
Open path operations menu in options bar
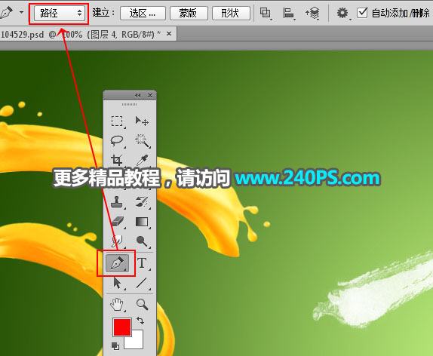[x=266, y=13]
